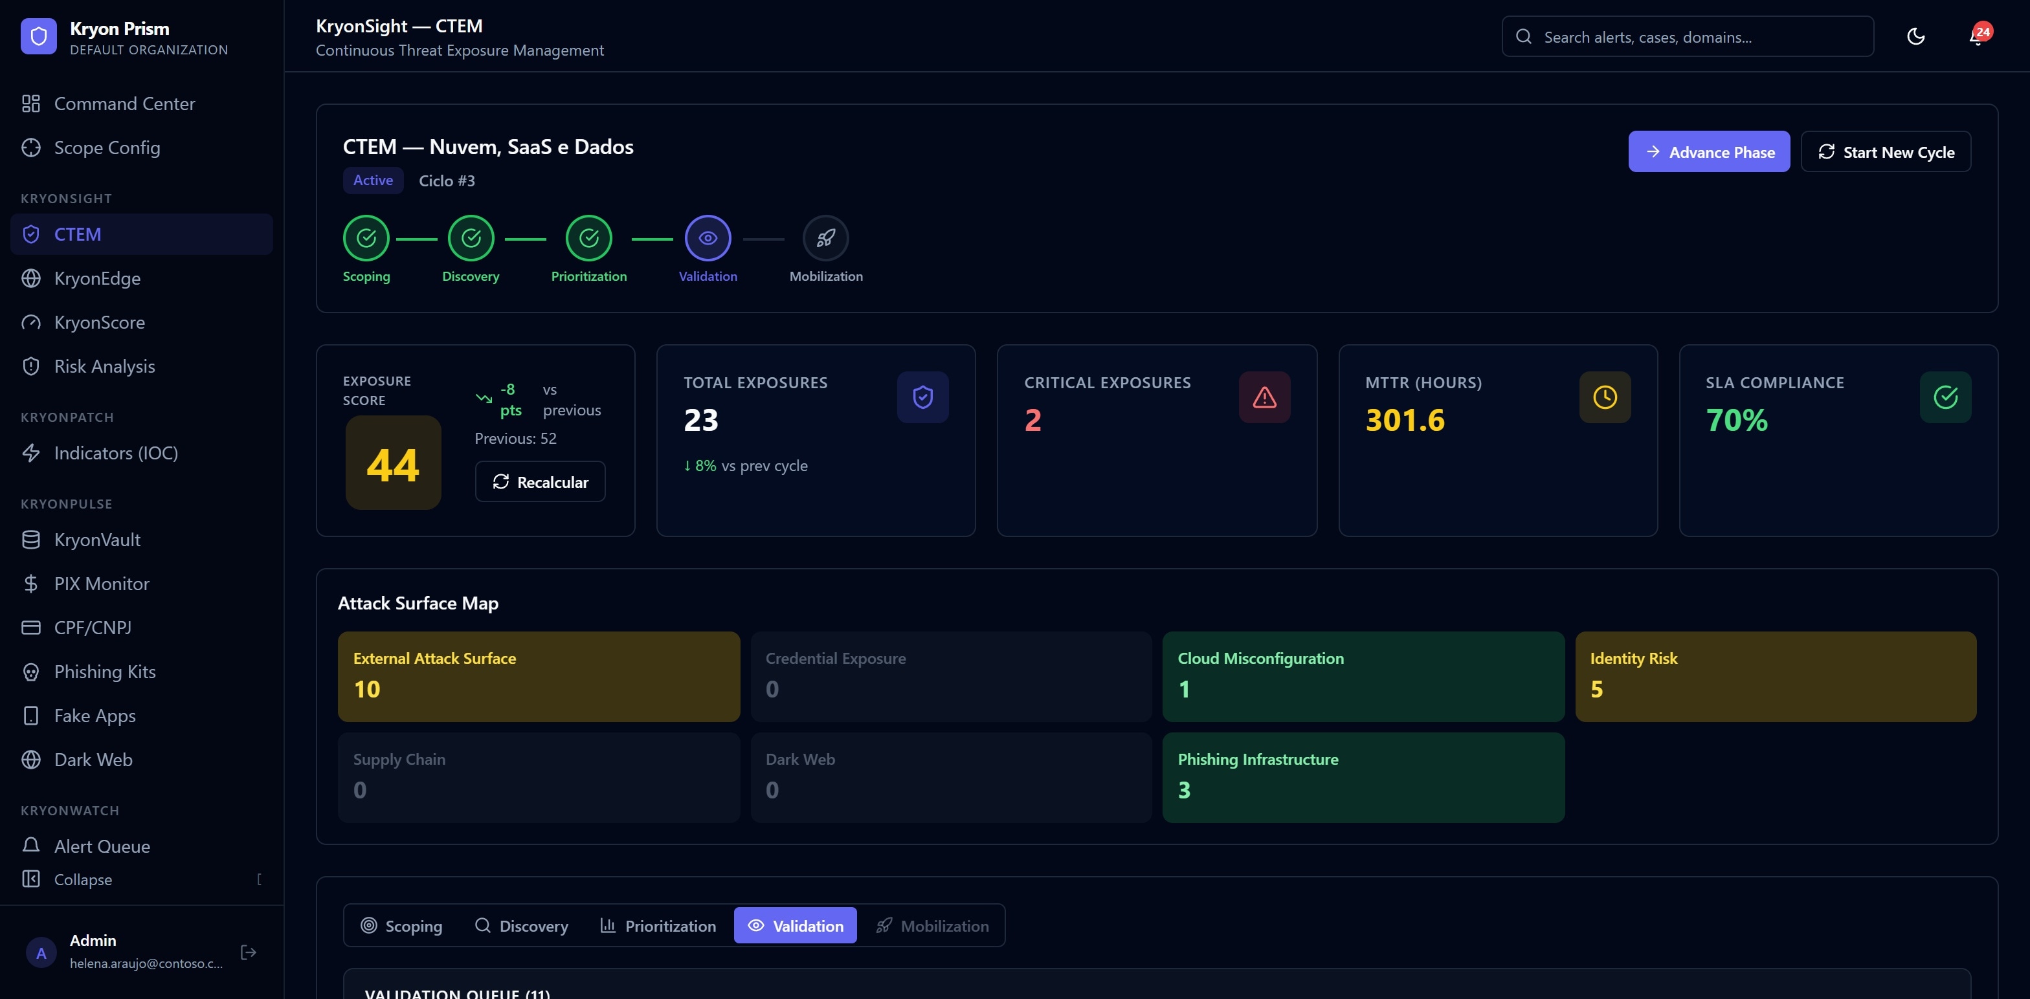Switch to the Validation tab
This screenshot has width=2030, height=999.
(x=795, y=926)
